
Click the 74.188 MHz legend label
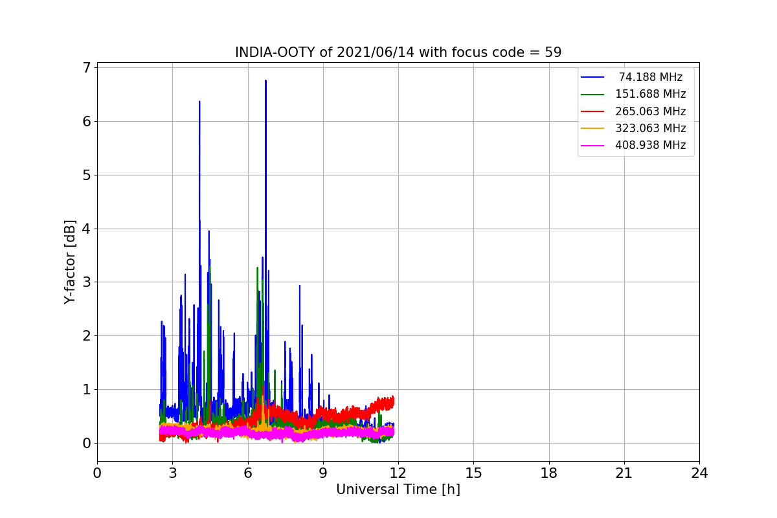pyautogui.click(x=651, y=77)
